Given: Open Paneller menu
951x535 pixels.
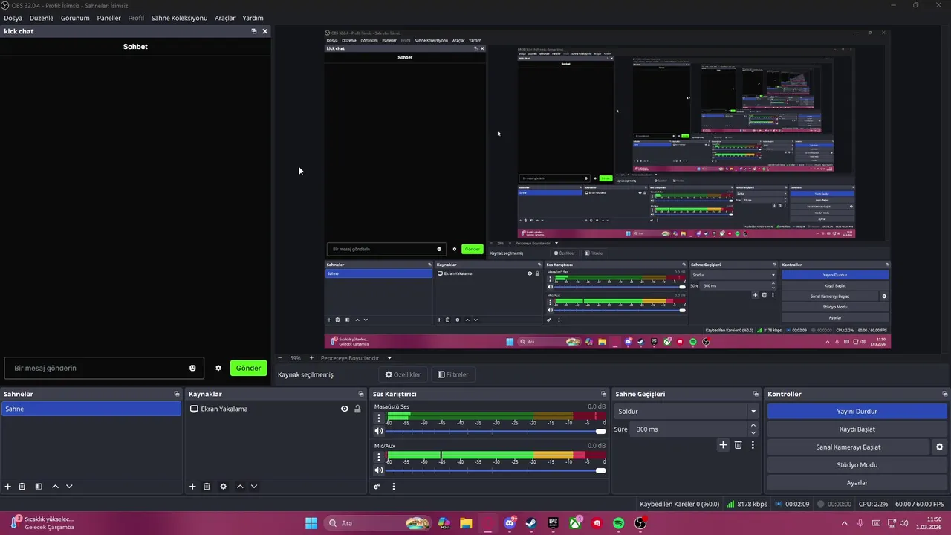Looking at the screenshot, I should [x=109, y=18].
